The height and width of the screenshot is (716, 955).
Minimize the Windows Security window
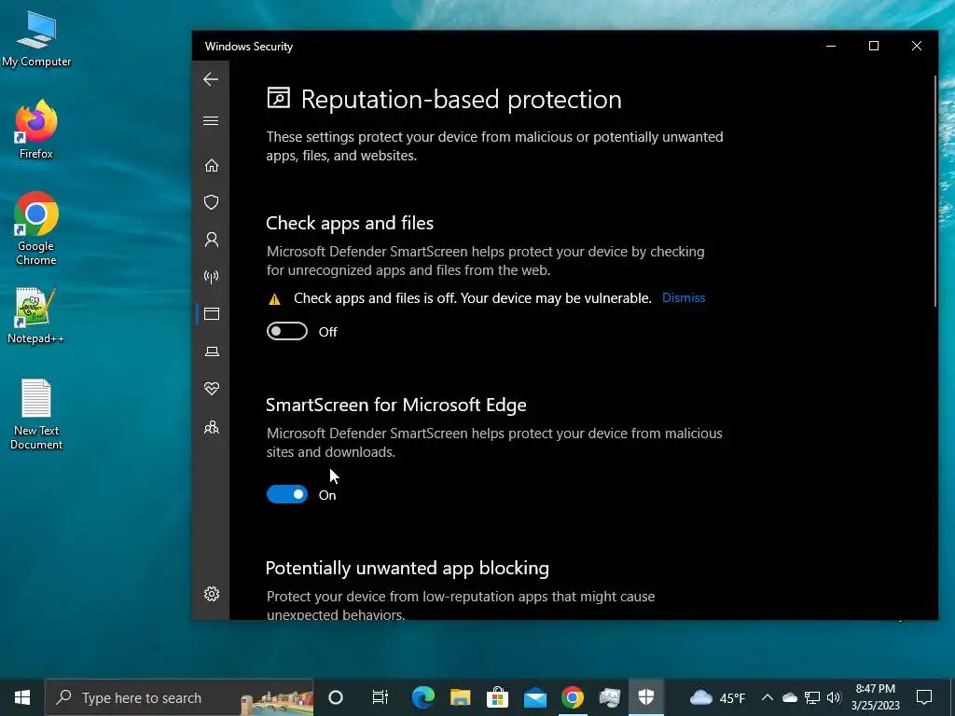[x=831, y=47]
